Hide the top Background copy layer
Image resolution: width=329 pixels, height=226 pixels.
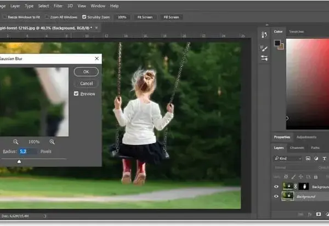[x=276, y=186]
